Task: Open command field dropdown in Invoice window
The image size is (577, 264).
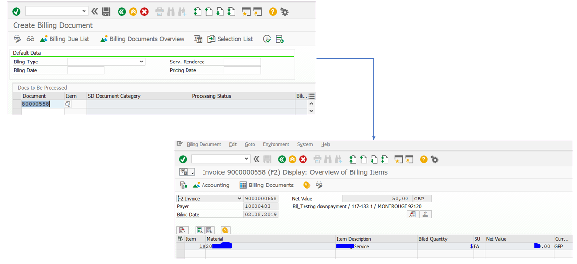Action: click(247, 159)
